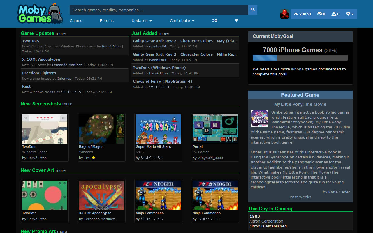The width and height of the screenshot is (373, 233).
Task: Click Super Mario All-Stars title link
Action: [153, 147]
